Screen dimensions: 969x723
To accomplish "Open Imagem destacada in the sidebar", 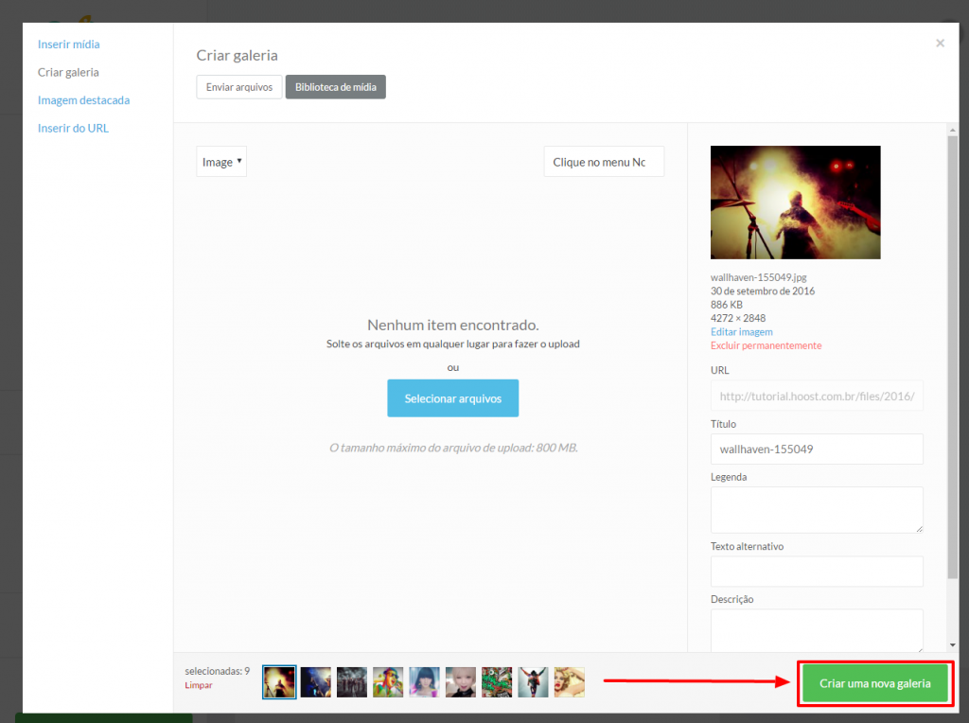I will 83,100.
